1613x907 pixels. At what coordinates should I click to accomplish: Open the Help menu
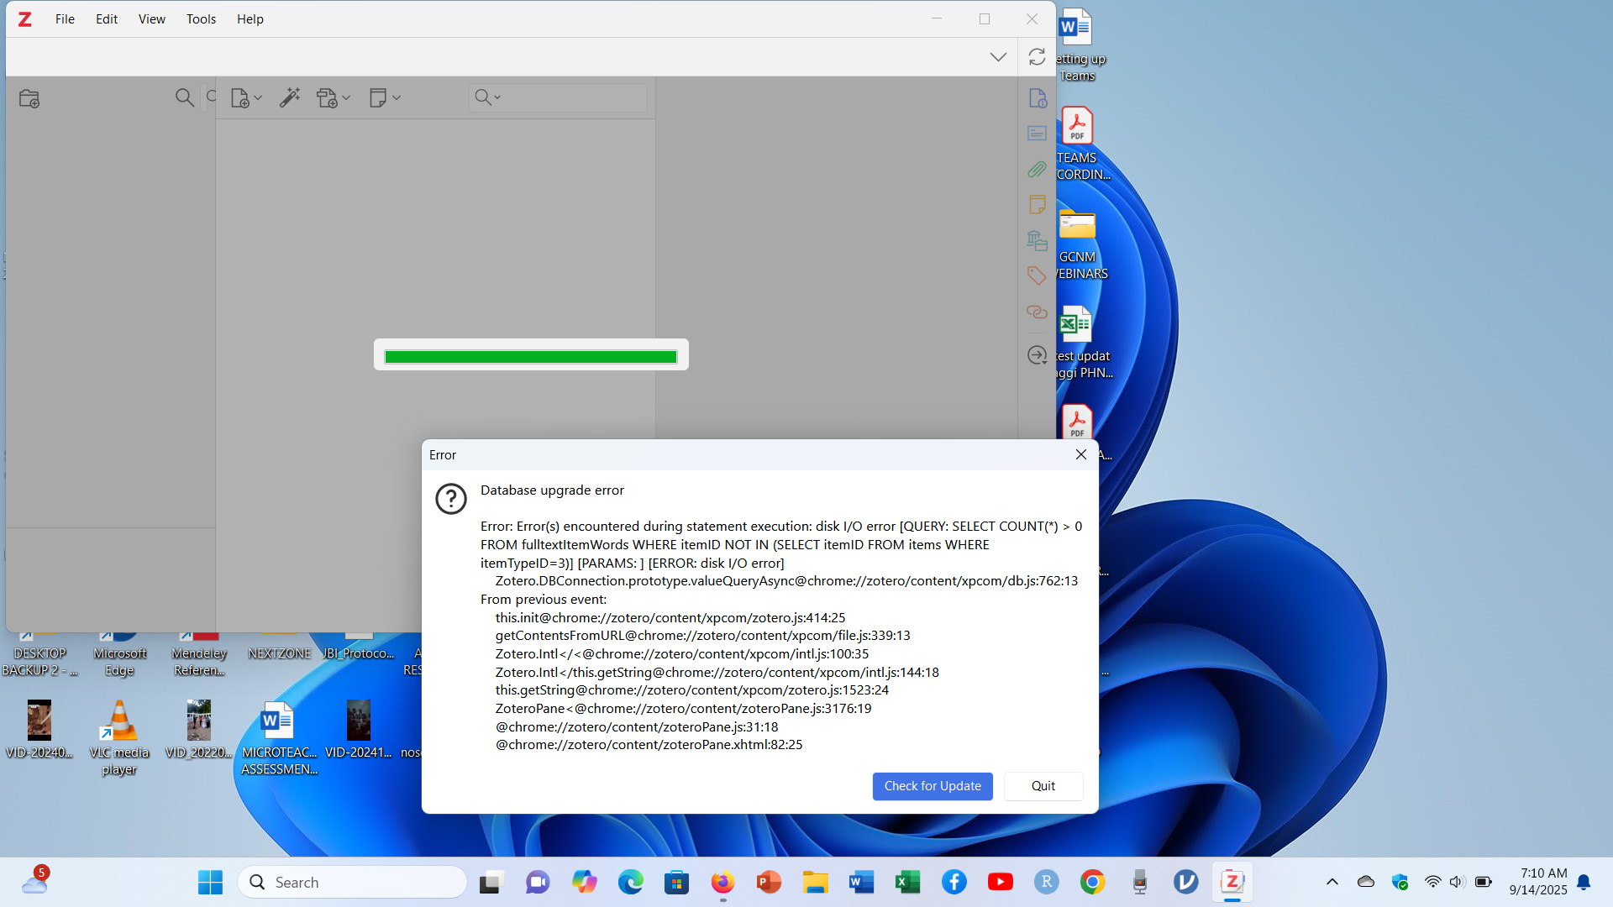tap(250, 18)
